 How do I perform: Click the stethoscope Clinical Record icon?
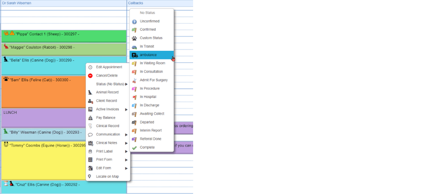[x=90, y=126]
